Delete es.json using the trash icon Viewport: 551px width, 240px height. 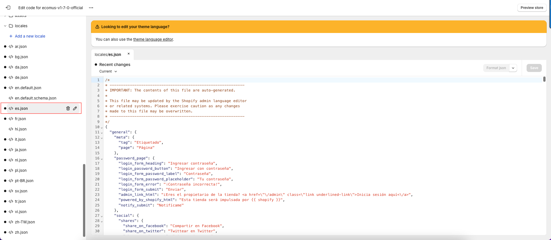pyautogui.click(x=68, y=108)
